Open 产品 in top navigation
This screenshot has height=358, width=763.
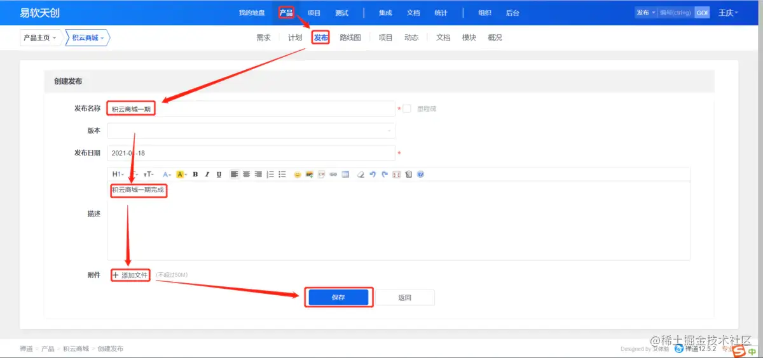[286, 13]
